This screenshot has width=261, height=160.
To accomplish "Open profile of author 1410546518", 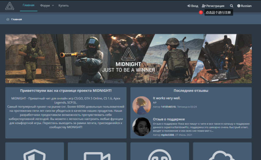I will coord(168,107).
